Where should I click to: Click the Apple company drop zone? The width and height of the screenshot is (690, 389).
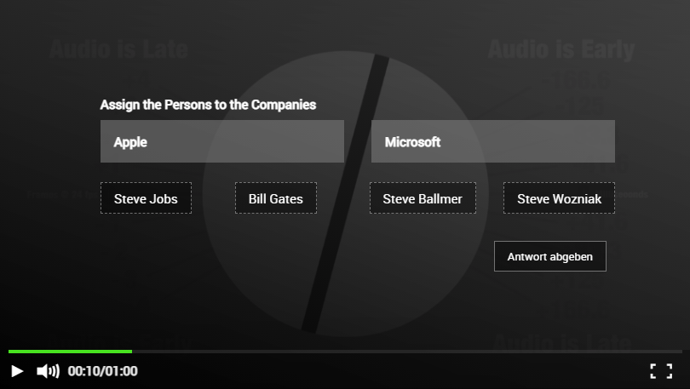pos(222,141)
